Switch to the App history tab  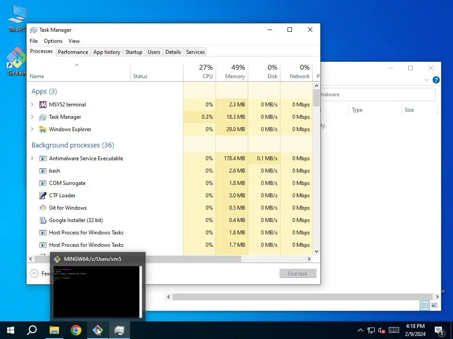click(x=107, y=52)
